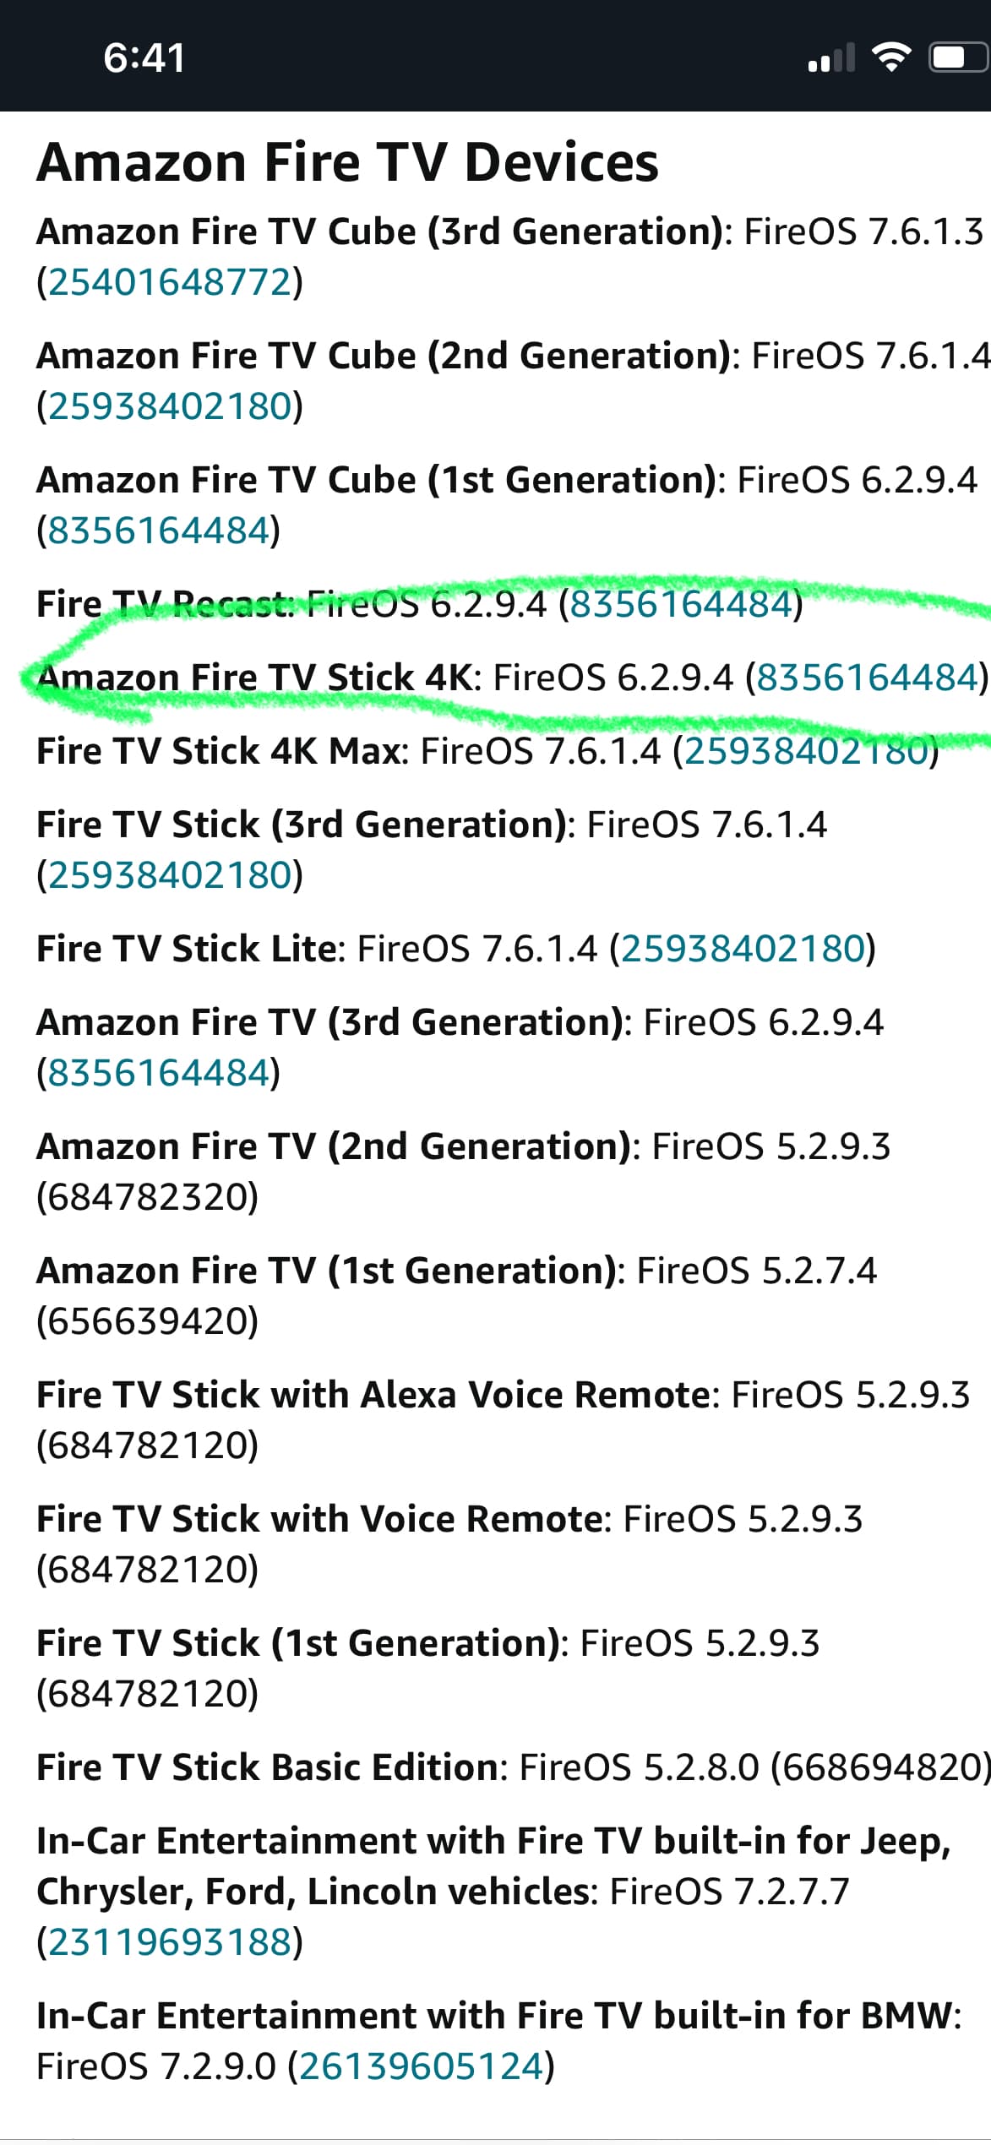
Task: Click the BMW build link 26139605124
Action: [x=422, y=2066]
